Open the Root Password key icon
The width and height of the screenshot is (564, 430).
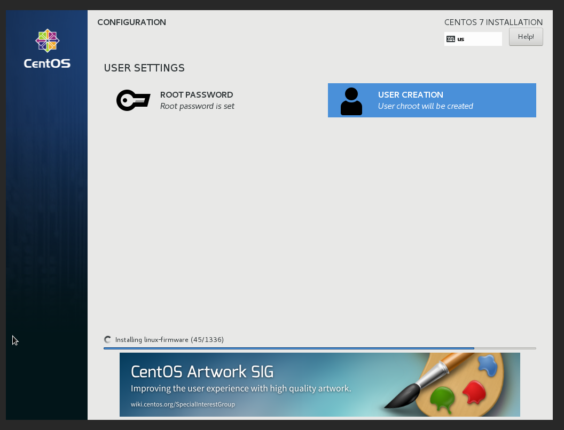(x=134, y=100)
